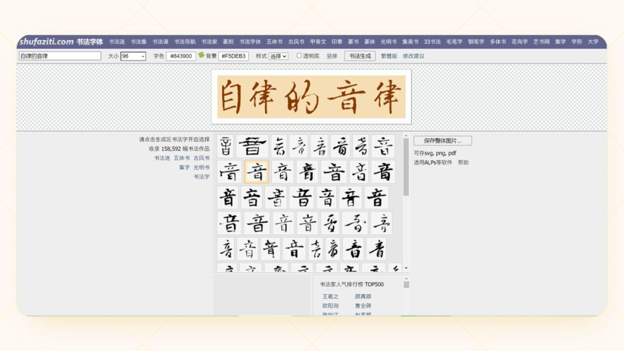Open the 大小 font size dropdown
Image resolution: width=624 pixels, height=351 pixels.
[133, 56]
